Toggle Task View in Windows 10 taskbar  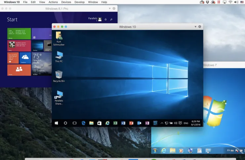point(75,123)
